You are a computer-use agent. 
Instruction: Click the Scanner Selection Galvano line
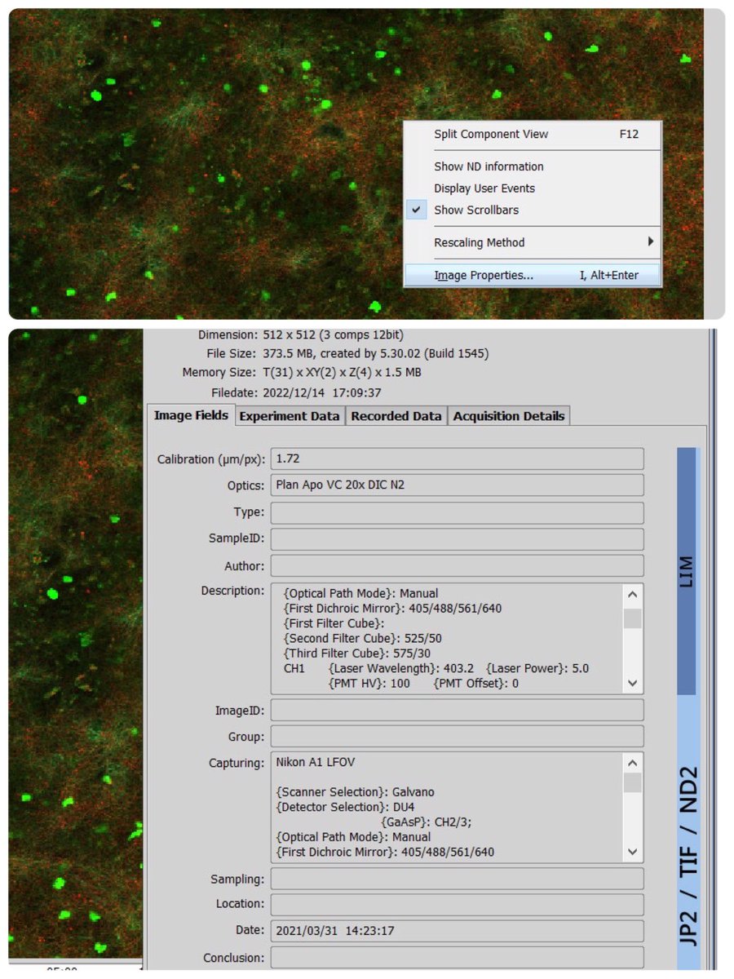point(356,792)
